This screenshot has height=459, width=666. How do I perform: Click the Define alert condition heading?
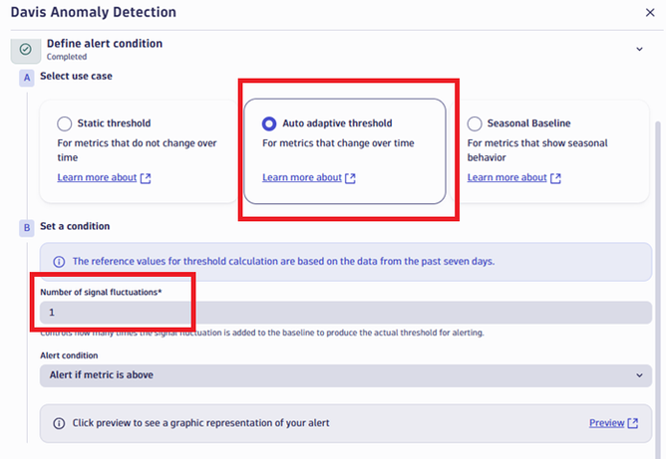[105, 43]
